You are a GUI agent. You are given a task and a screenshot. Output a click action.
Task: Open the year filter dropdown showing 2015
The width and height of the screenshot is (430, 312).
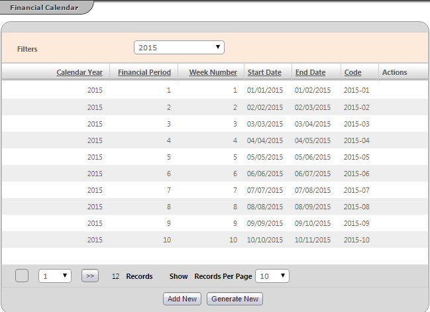[x=179, y=48]
